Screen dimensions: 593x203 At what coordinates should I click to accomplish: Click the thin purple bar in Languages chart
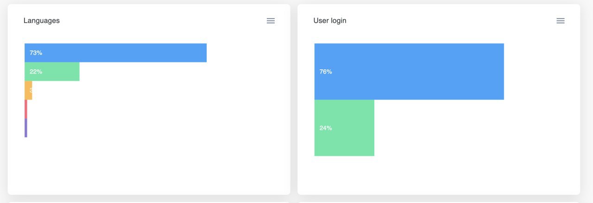26,128
